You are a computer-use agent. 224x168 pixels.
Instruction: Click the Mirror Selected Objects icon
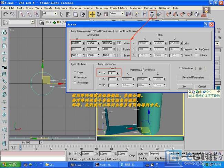[145, 14]
